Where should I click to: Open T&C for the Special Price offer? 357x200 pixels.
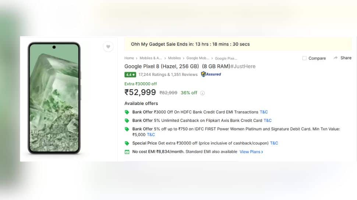(274, 143)
